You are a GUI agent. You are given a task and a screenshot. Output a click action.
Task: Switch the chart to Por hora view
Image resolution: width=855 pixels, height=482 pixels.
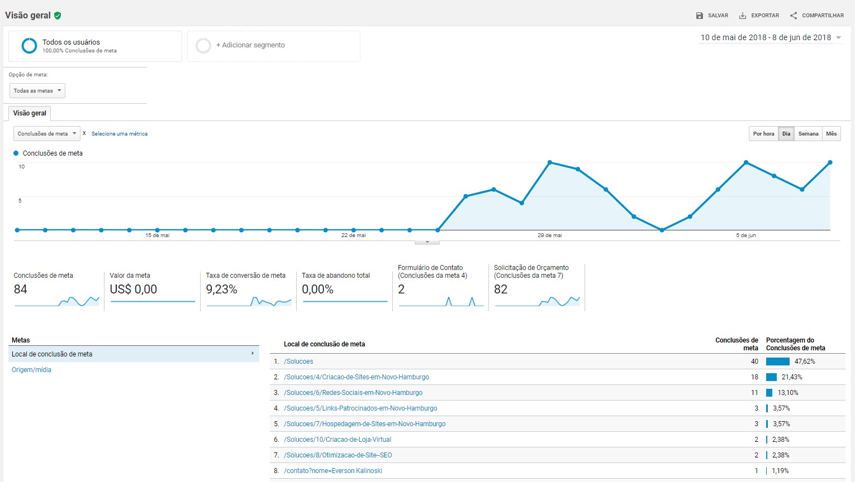coord(763,134)
